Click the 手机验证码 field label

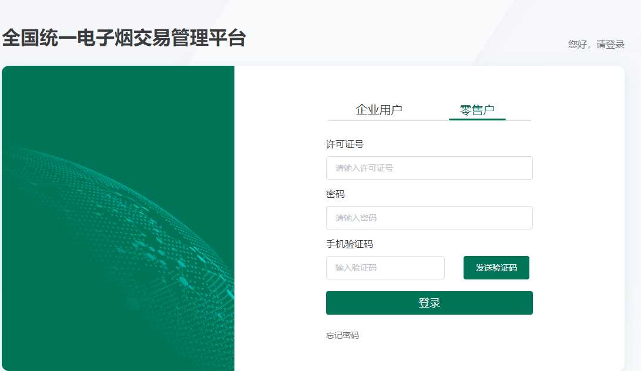point(350,244)
